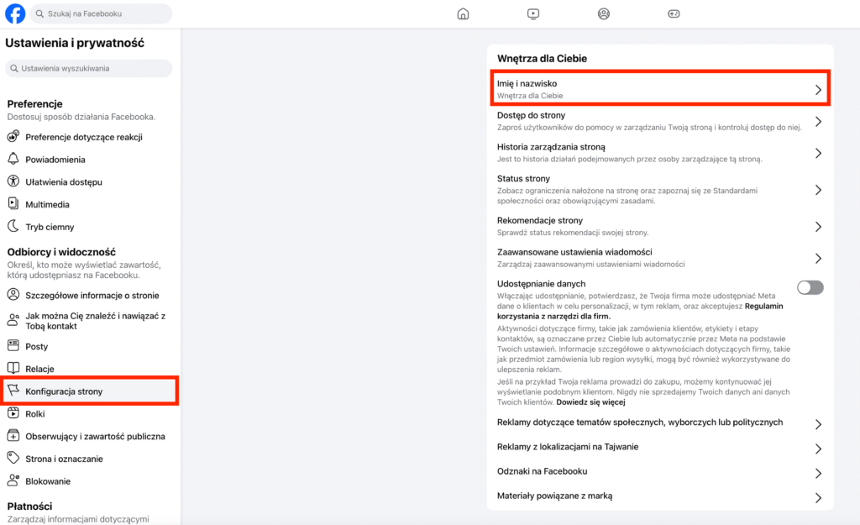Click the media icon beside Multimedia

(13, 203)
